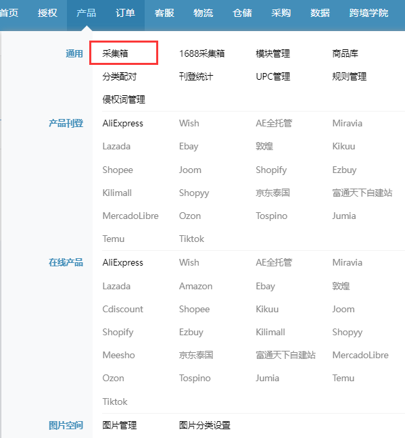The height and width of the screenshot is (438, 405).
Task: Click 分类配对 menu entry
Action: 120,76
